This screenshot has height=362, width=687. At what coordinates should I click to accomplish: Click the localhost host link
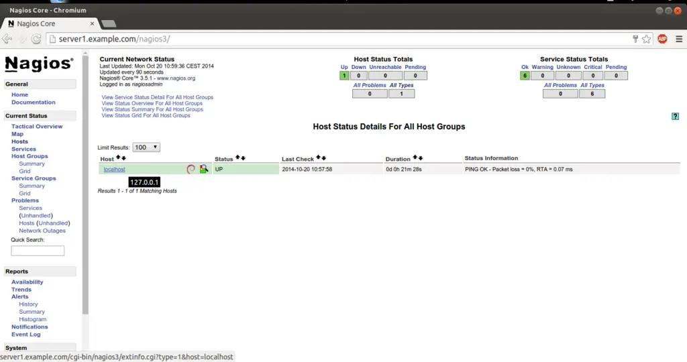tap(114, 170)
